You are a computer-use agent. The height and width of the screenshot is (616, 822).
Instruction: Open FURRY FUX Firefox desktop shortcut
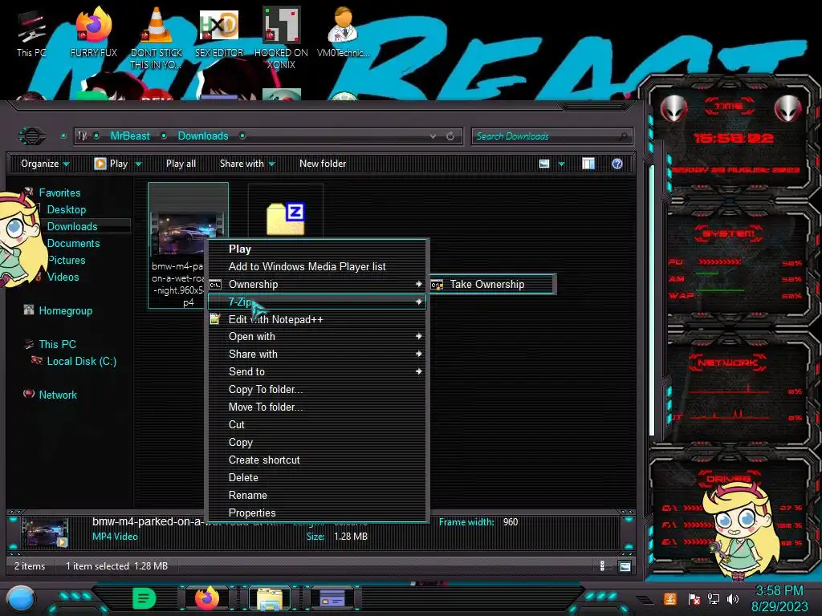94,34
